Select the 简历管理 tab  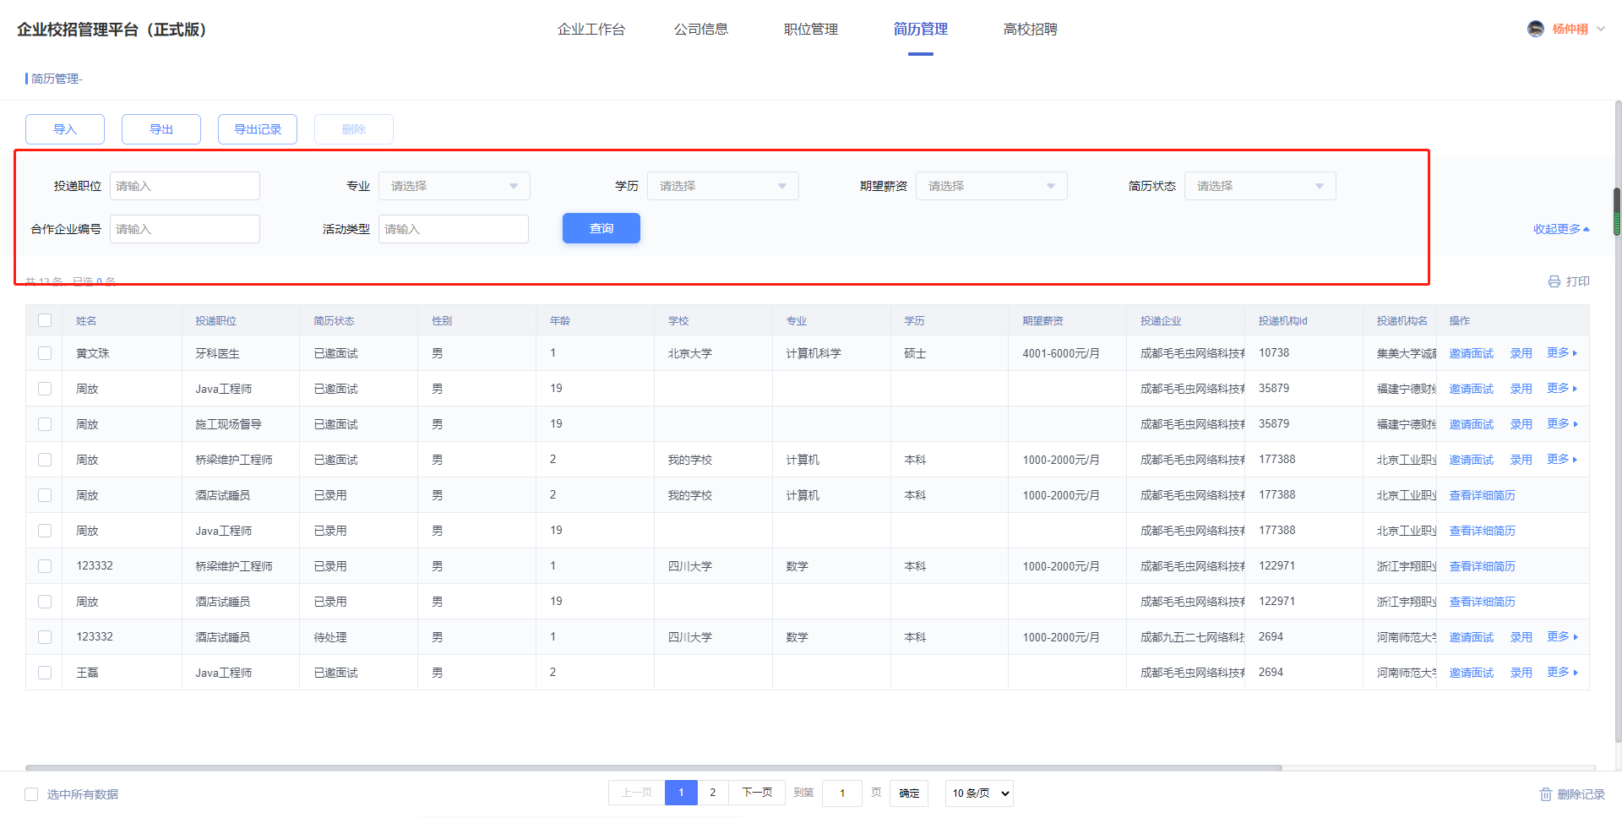pyautogui.click(x=921, y=30)
